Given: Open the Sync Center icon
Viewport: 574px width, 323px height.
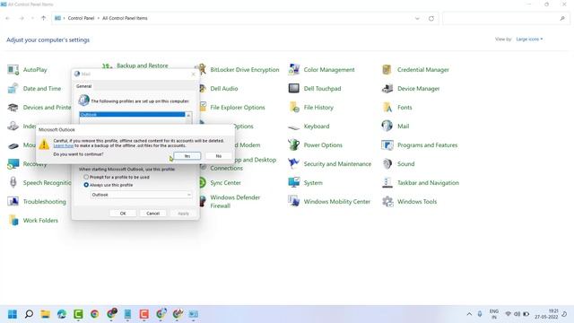Looking at the screenshot, I should click(x=203, y=182).
